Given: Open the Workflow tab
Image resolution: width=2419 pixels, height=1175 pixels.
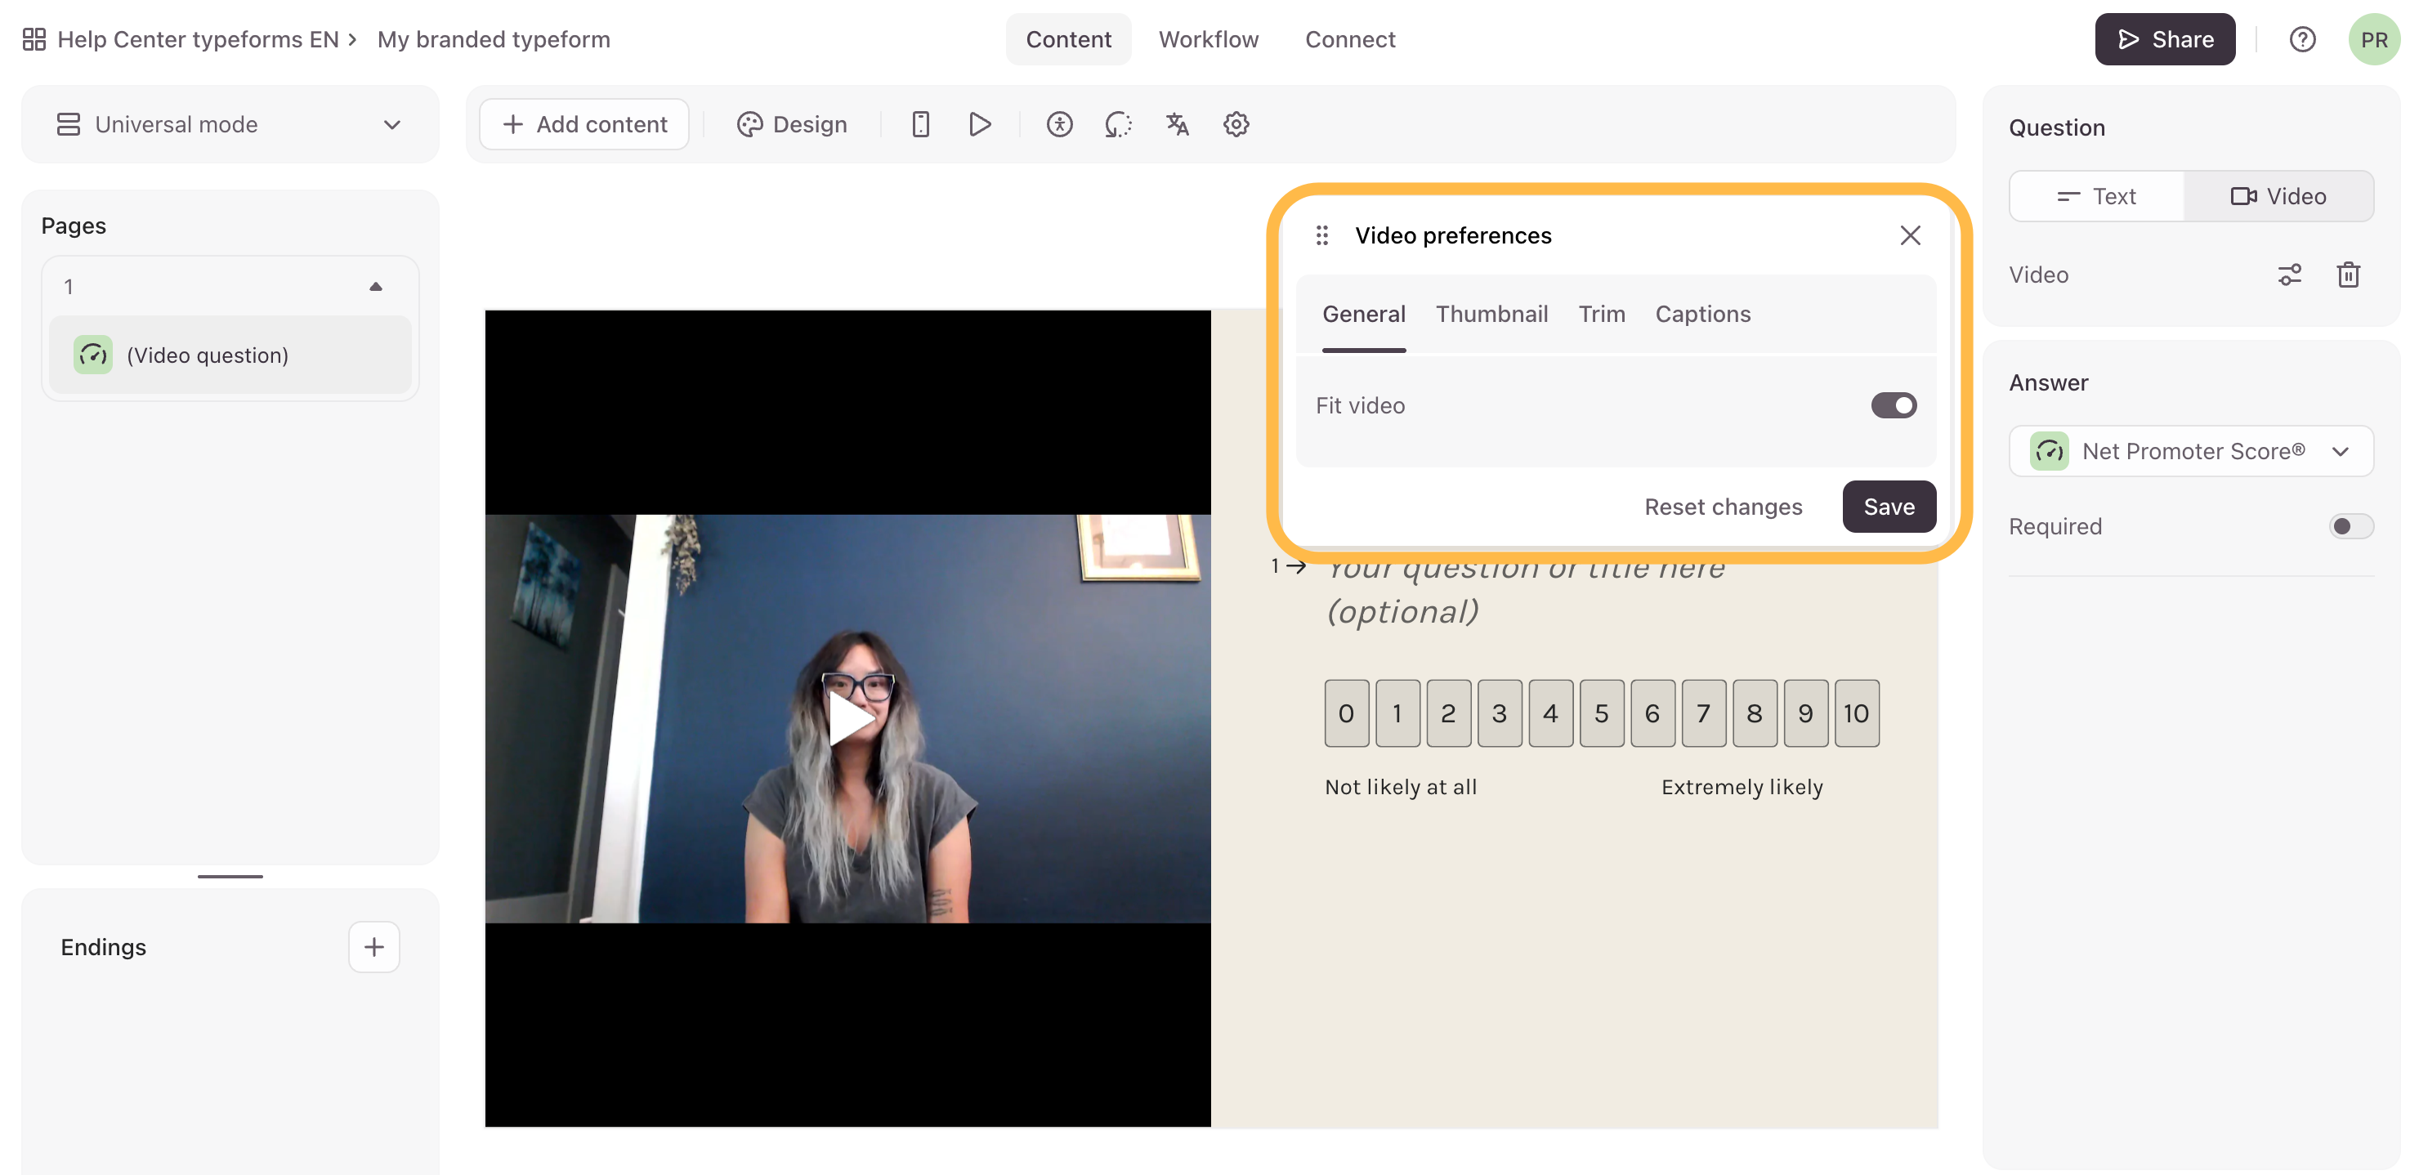Looking at the screenshot, I should [1208, 39].
